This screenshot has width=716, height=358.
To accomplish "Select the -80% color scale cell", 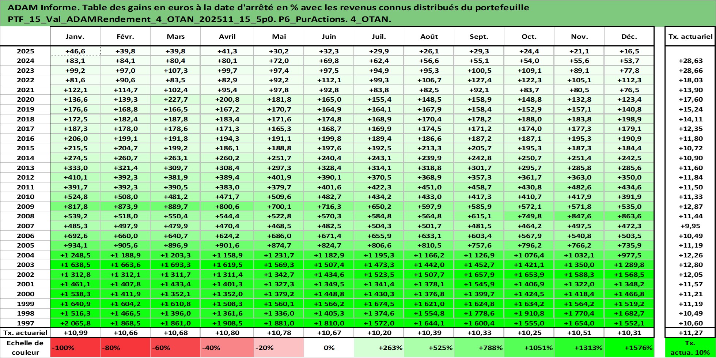I will click(x=125, y=348).
